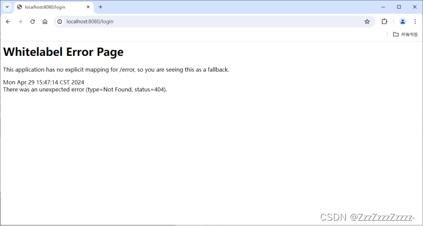Screen dimensions: 423x226
Task: Expand the tab search dropdown arrow
Action: tap(7, 7)
